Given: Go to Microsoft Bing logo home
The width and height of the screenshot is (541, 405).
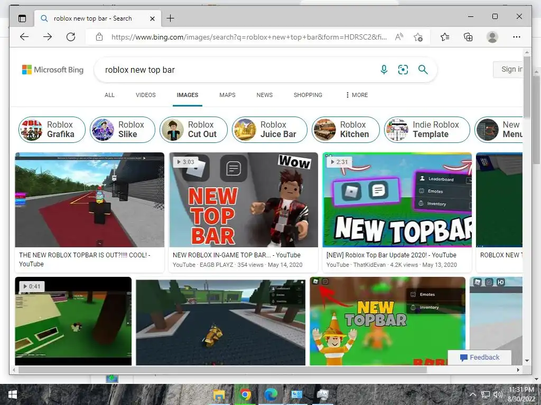Looking at the screenshot, I should [x=53, y=70].
